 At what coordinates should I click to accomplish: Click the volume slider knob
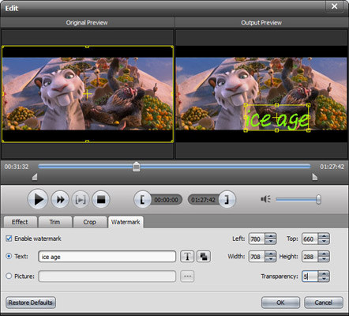coord(318,199)
